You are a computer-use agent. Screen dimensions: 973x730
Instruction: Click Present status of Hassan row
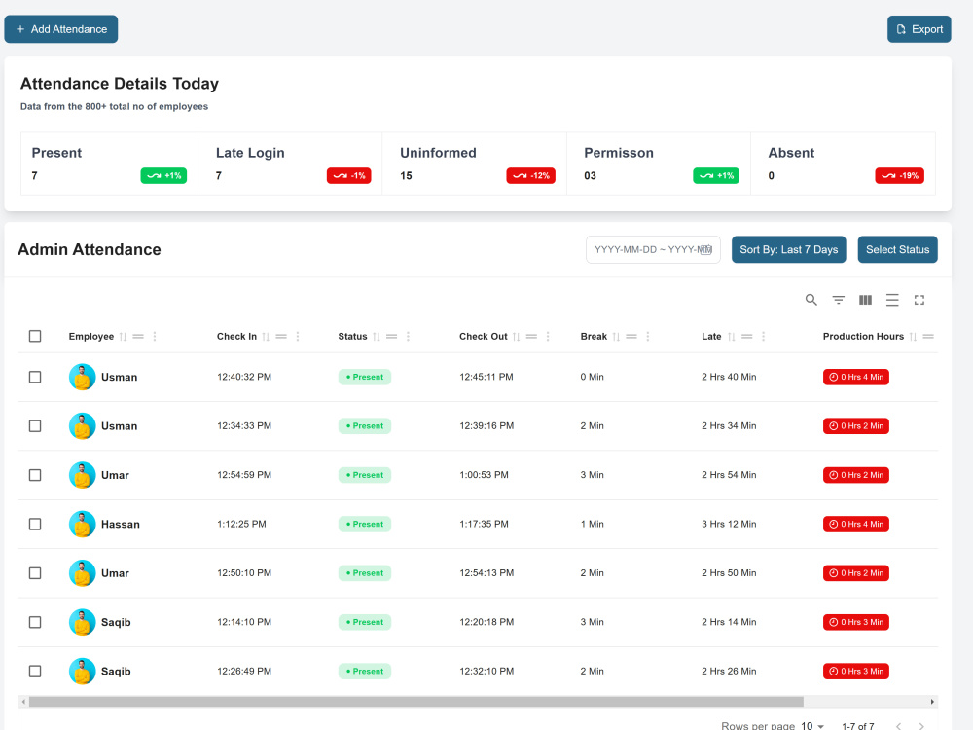coord(365,525)
